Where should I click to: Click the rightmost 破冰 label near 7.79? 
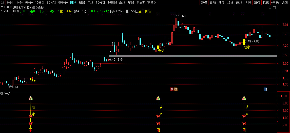(x=247, y=47)
